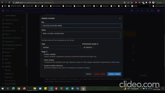This screenshot has width=165, height=93.
Task: Open Microsoft Teams from taskbar
Action: click(x=78, y=88)
